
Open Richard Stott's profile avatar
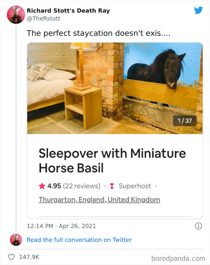tap(16, 14)
